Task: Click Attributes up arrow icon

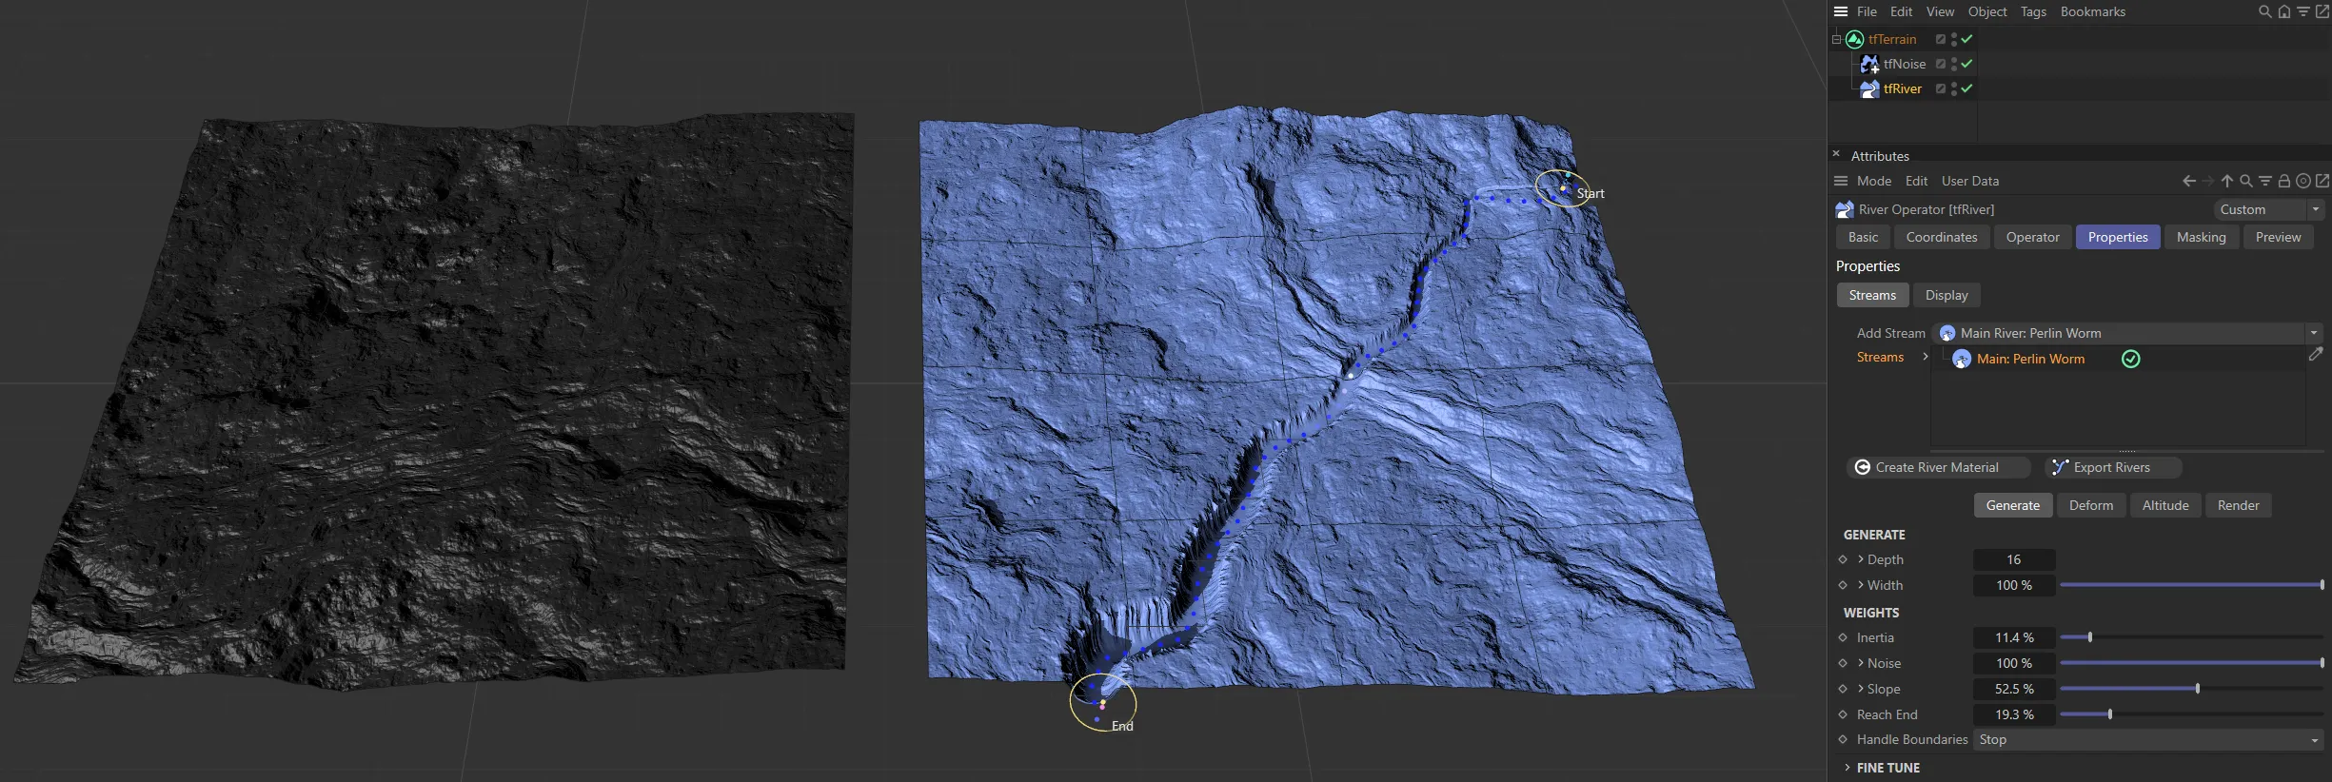Action: click(2227, 181)
